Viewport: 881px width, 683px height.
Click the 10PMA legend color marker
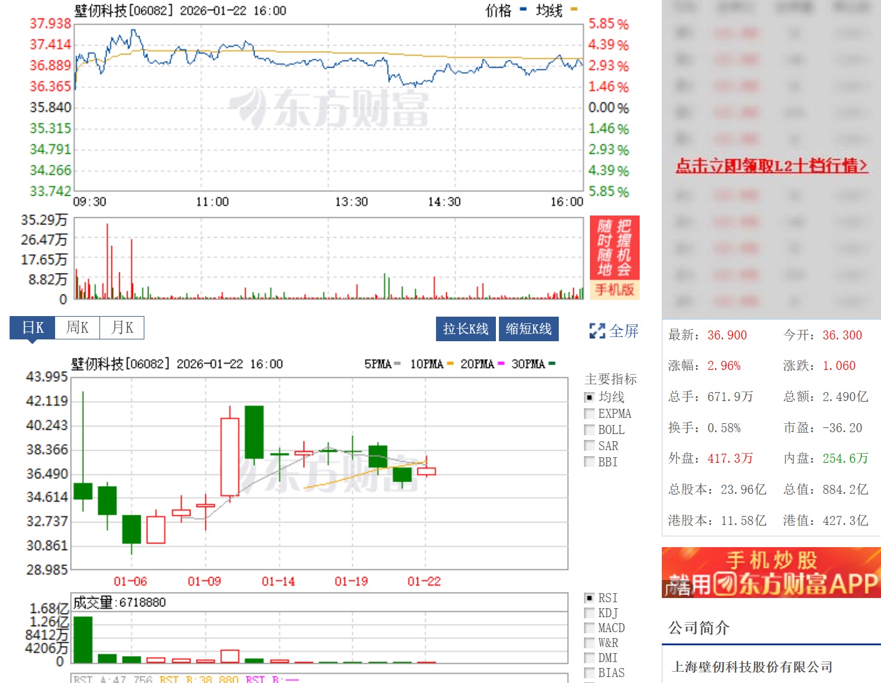[450, 363]
